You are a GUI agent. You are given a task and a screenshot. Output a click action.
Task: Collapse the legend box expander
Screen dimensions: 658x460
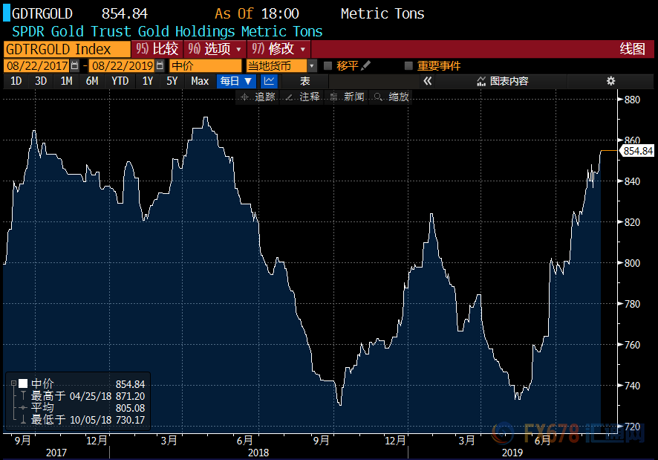coord(13,383)
